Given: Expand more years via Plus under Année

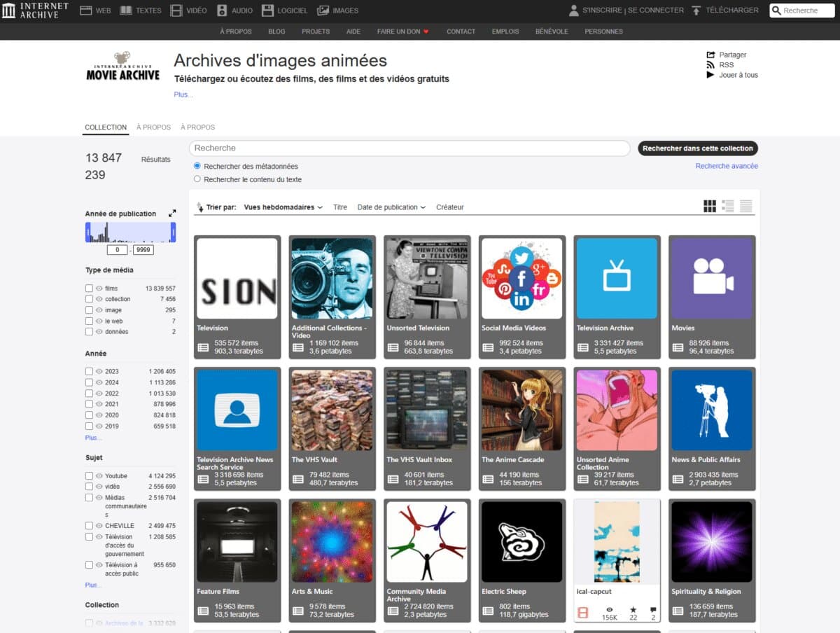Looking at the screenshot, I should 93,438.
